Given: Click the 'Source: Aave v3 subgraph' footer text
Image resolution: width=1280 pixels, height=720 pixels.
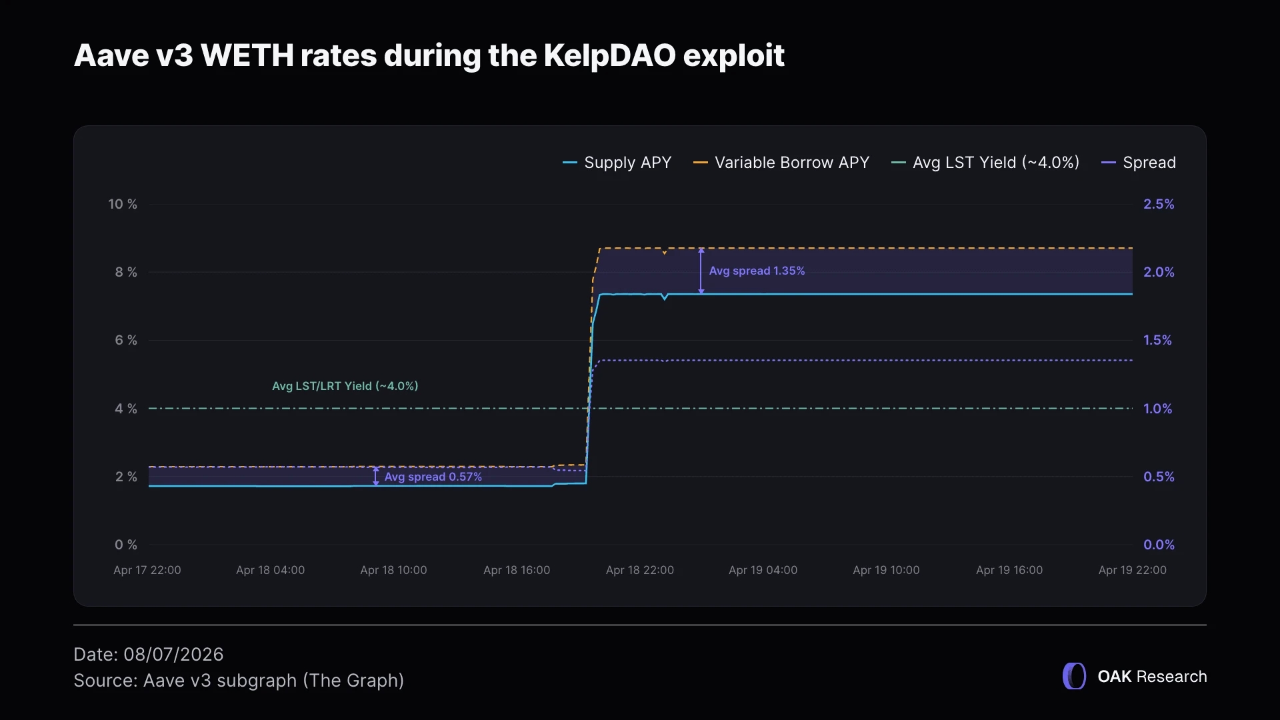Looking at the screenshot, I should click(239, 681).
